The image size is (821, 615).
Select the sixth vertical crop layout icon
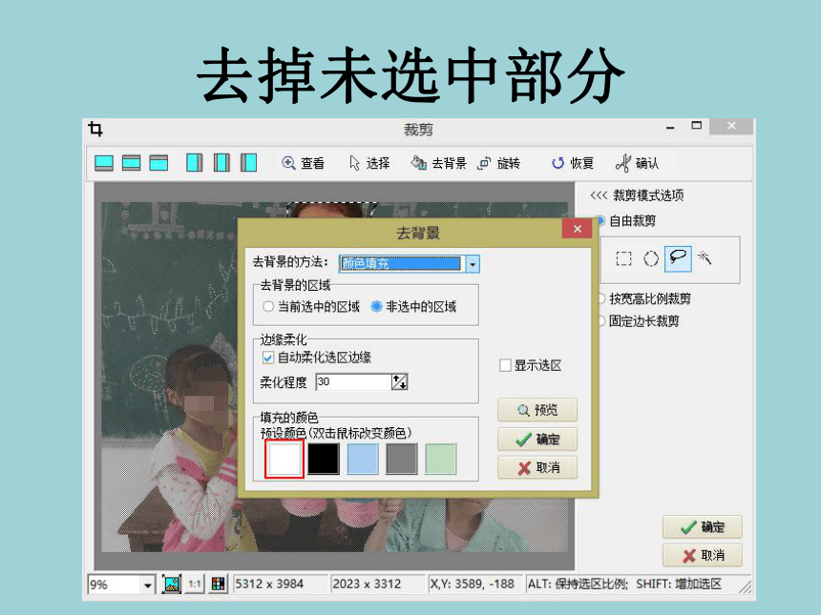[x=249, y=163]
